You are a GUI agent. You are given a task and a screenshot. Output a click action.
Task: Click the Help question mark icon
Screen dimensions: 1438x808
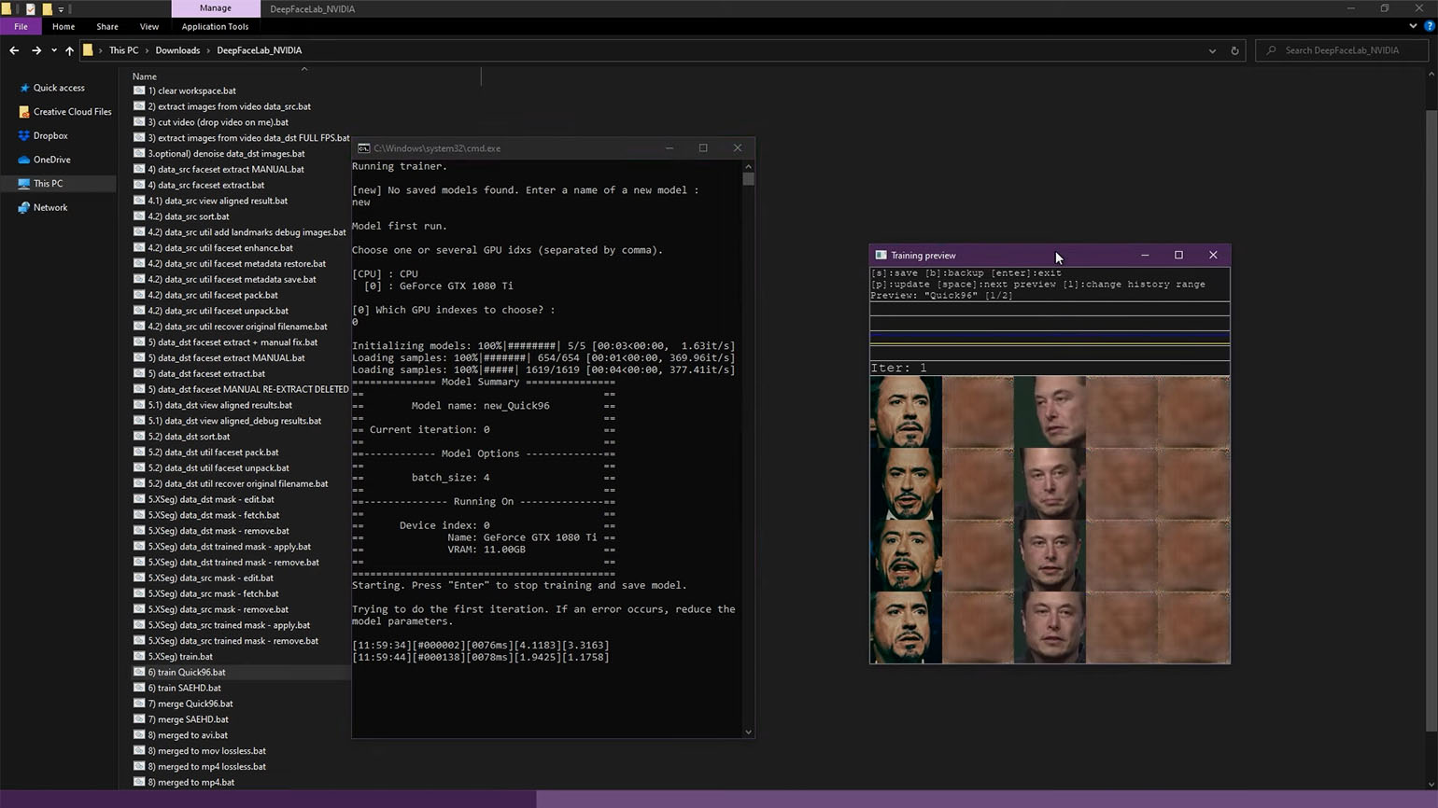1429,26
